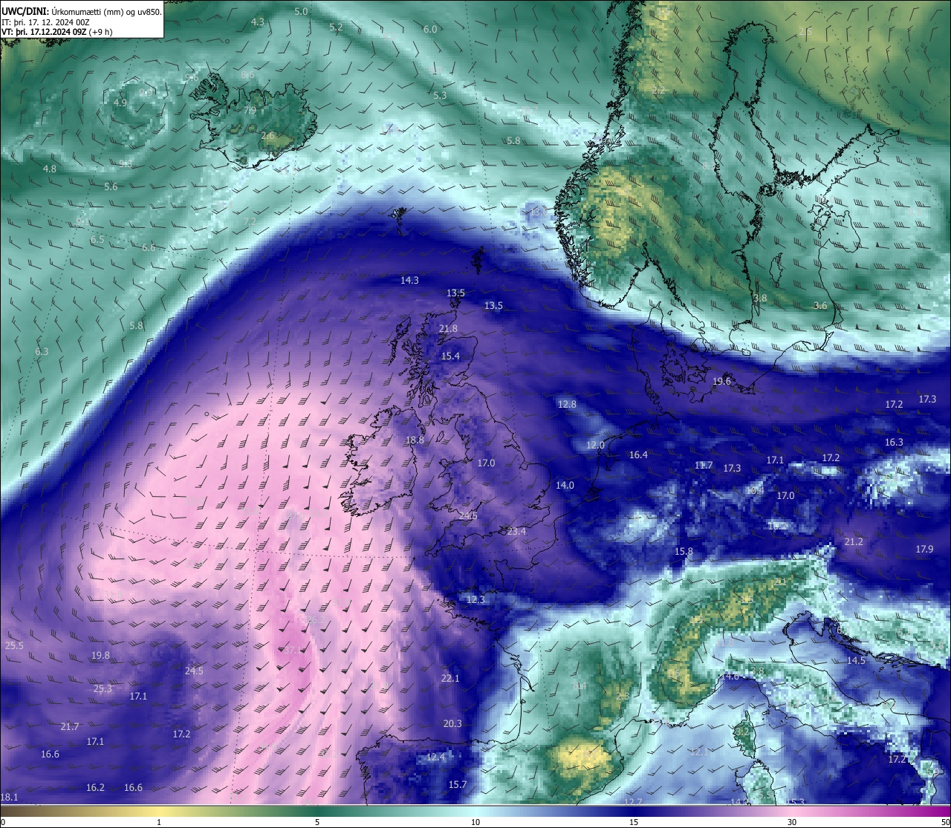Image resolution: width=951 pixels, height=828 pixels.
Task: Click the 18.8 value over the Irish Sea
Action: click(415, 440)
